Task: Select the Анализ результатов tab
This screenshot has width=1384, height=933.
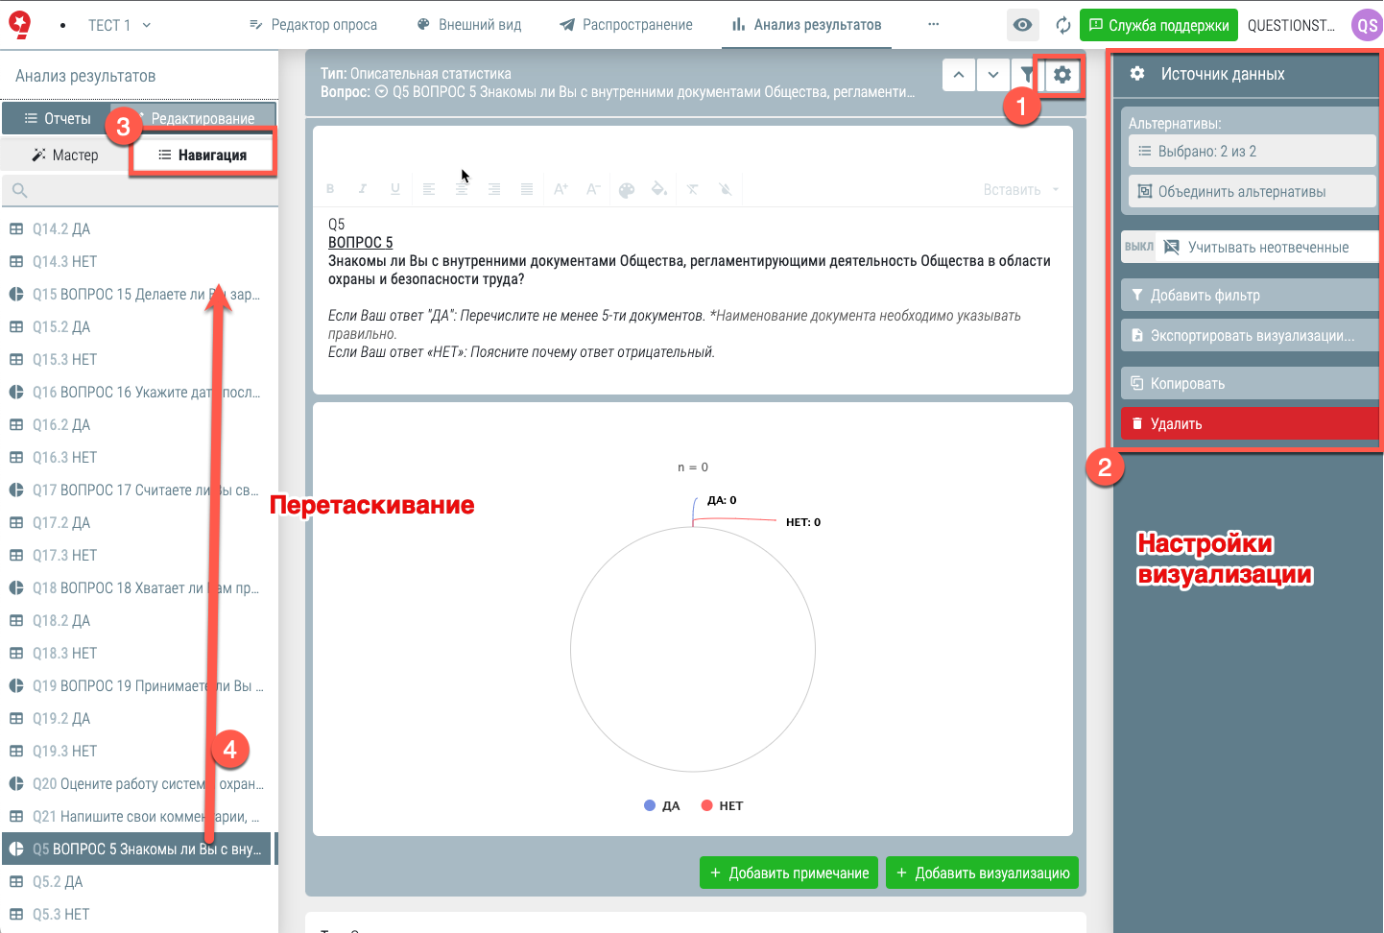Action: point(806,25)
